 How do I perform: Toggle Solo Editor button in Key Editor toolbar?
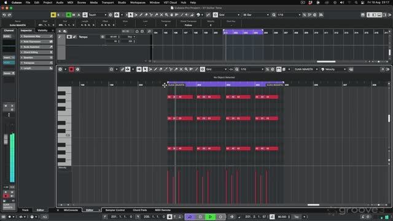tap(60, 69)
